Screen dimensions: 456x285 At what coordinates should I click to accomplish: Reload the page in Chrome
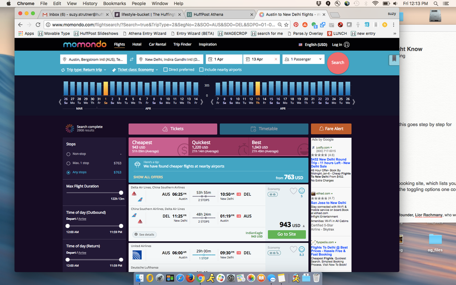(38, 25)
